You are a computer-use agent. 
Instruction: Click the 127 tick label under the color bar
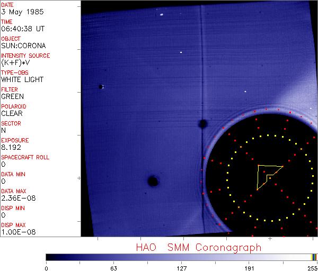pos(181,267)
